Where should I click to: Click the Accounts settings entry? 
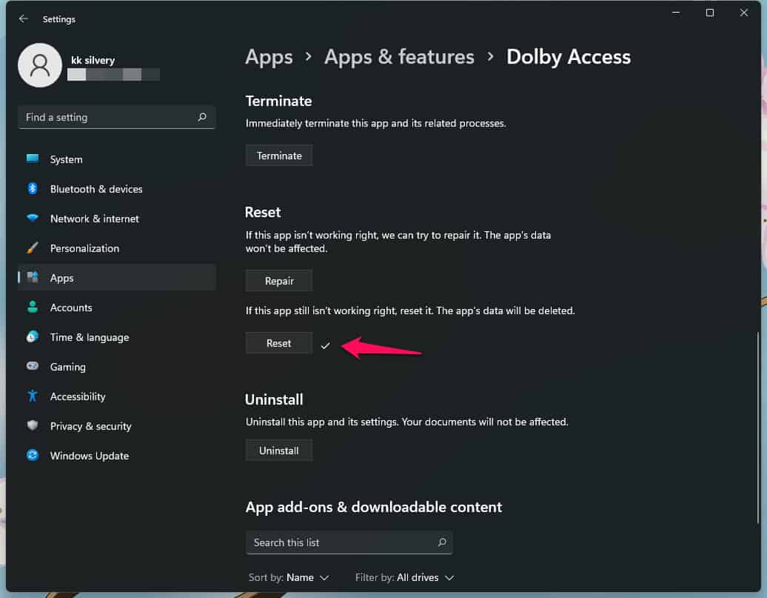tap(71, 307)
